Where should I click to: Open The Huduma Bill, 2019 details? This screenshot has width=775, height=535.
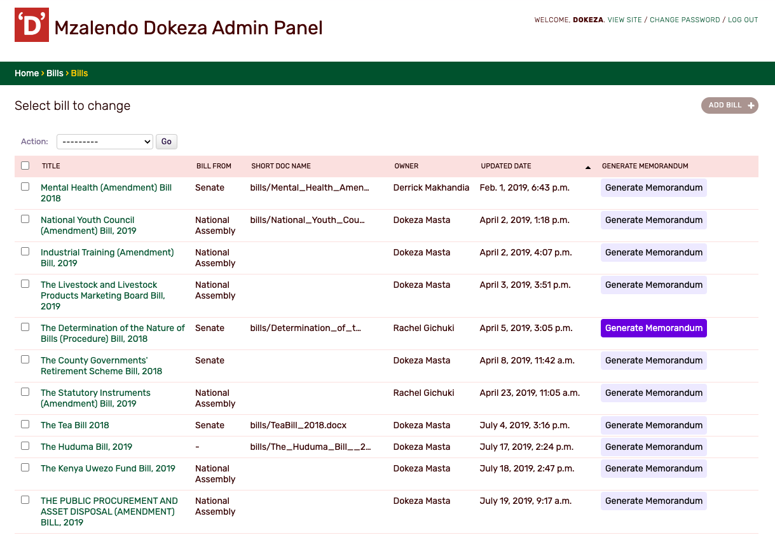pos(86,447)
